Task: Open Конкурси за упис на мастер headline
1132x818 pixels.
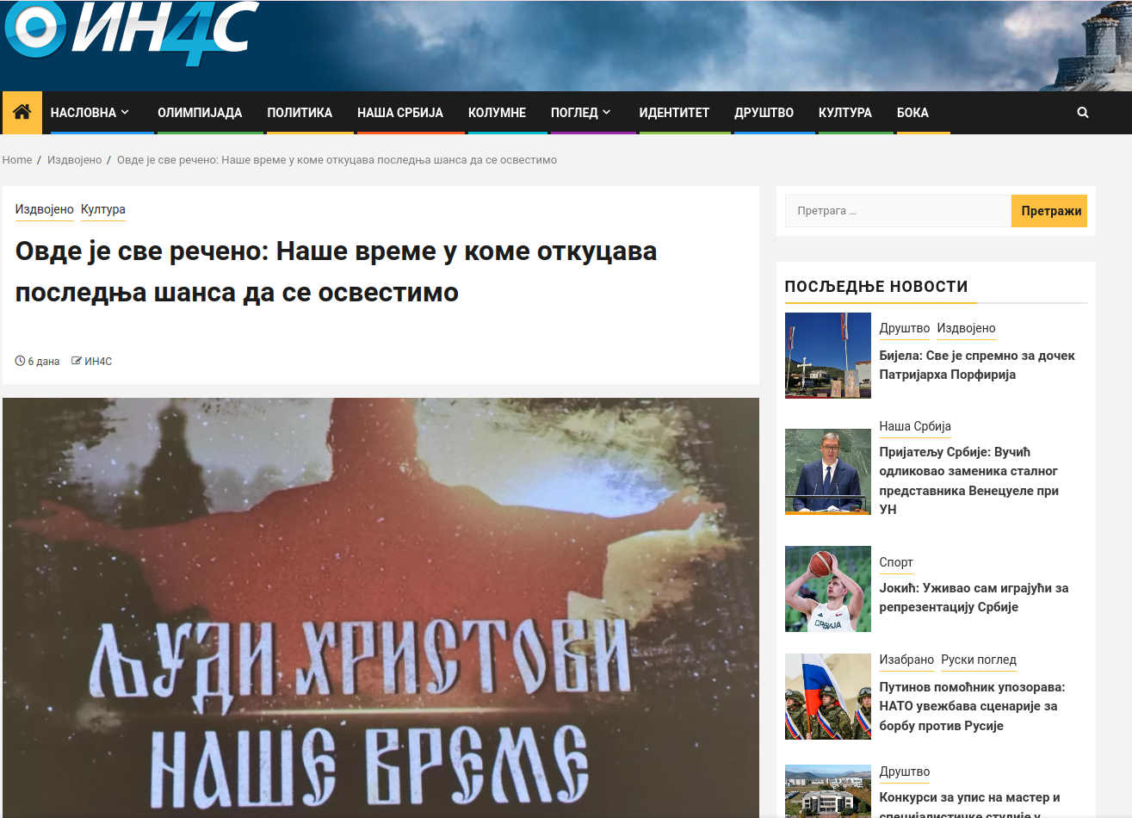Action: 969,804
